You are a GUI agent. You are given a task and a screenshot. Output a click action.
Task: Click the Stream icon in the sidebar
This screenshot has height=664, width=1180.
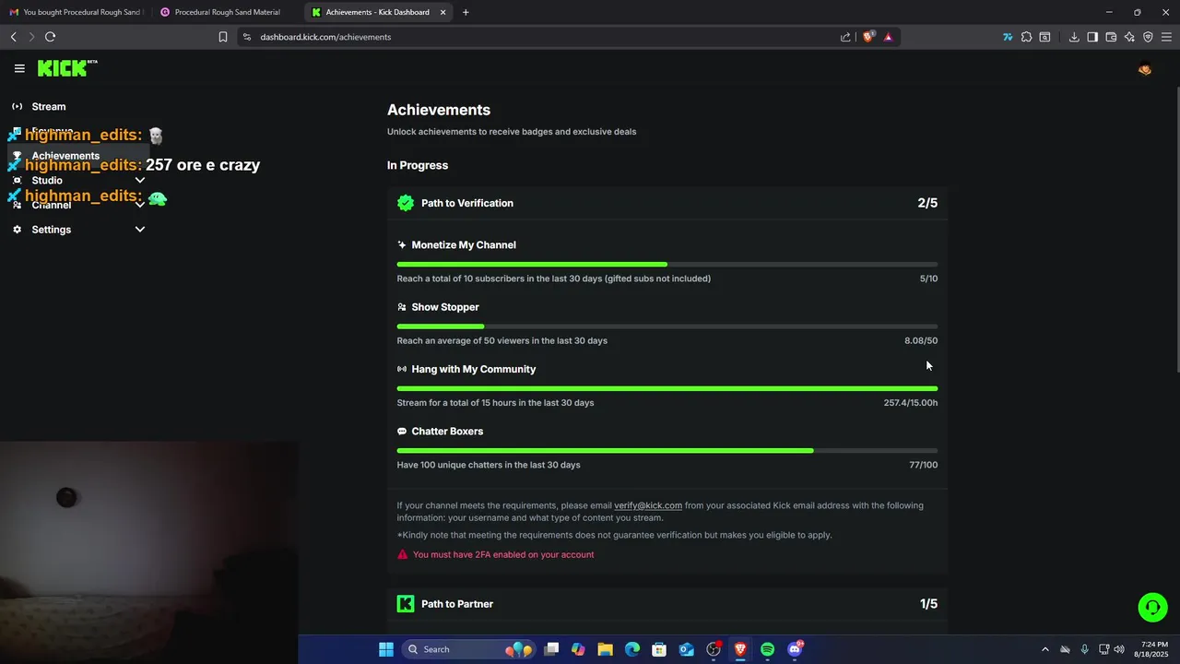coord(17,106)
